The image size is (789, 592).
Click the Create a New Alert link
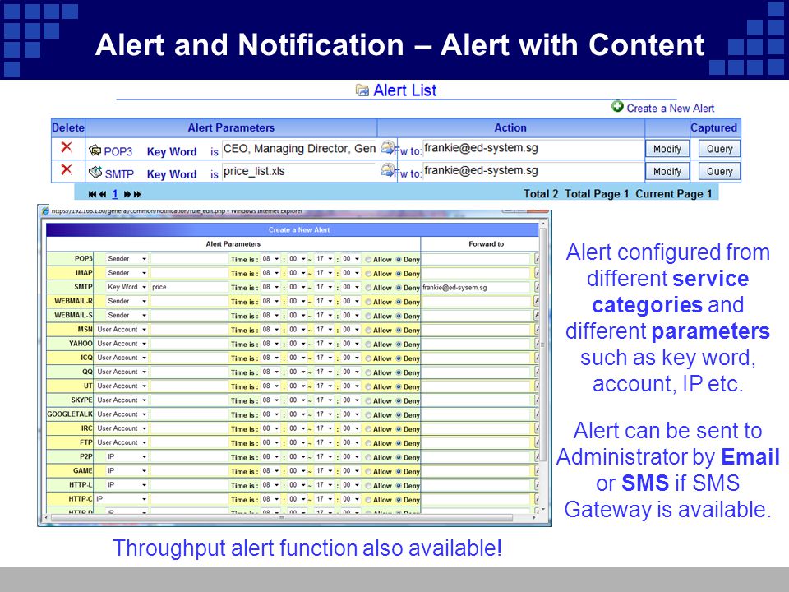tap(671, 109)
